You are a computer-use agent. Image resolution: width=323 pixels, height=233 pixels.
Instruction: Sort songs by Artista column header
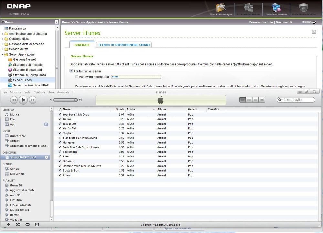(141, 109)
